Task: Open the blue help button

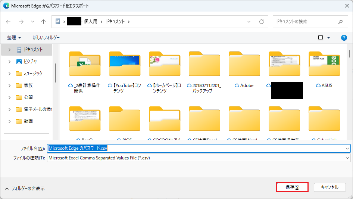Action: pyautogui.click(x=344, y=38)
